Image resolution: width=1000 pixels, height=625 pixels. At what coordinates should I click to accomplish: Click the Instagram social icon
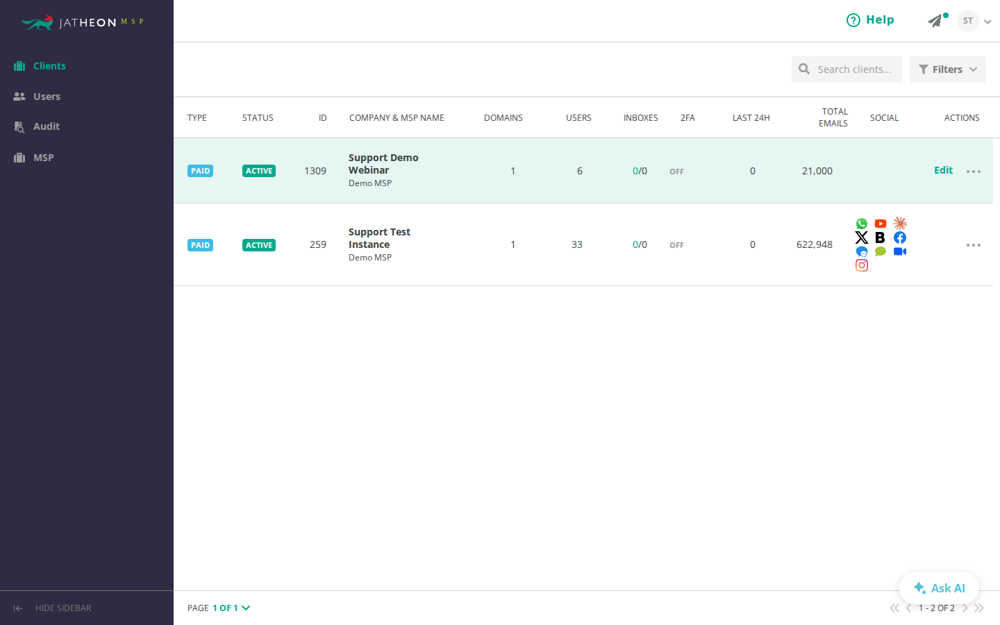click(x=862, y=265)
